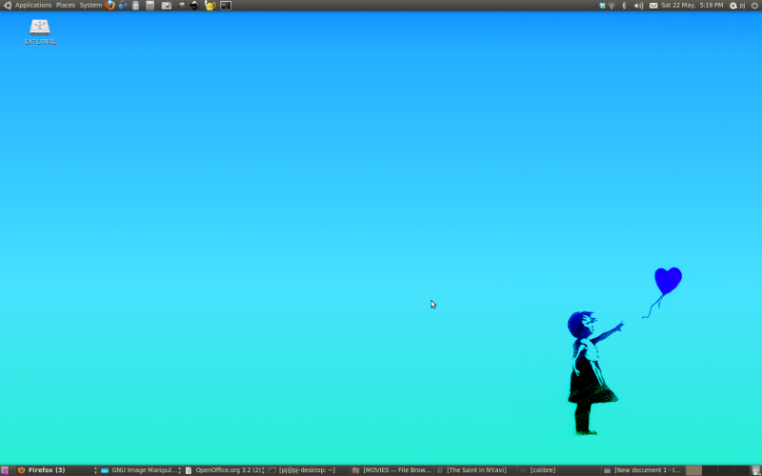Select the EXTERNAL drive desktop icon

[x=40, y=31]
